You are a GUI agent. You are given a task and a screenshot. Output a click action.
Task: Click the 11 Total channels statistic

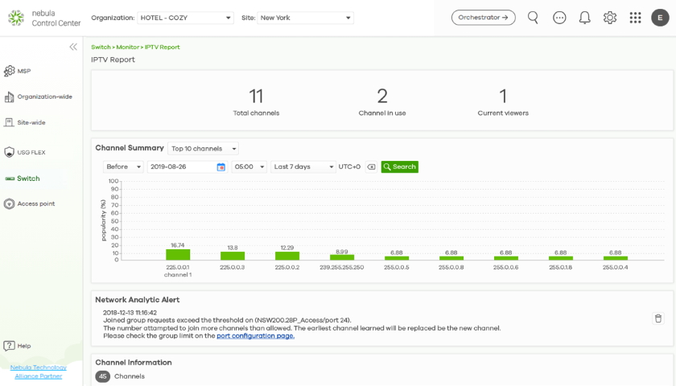[256, 101]
